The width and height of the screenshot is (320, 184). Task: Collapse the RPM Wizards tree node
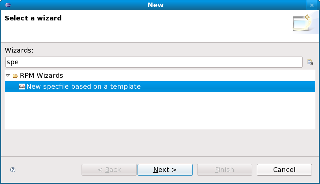click(8, 76)
